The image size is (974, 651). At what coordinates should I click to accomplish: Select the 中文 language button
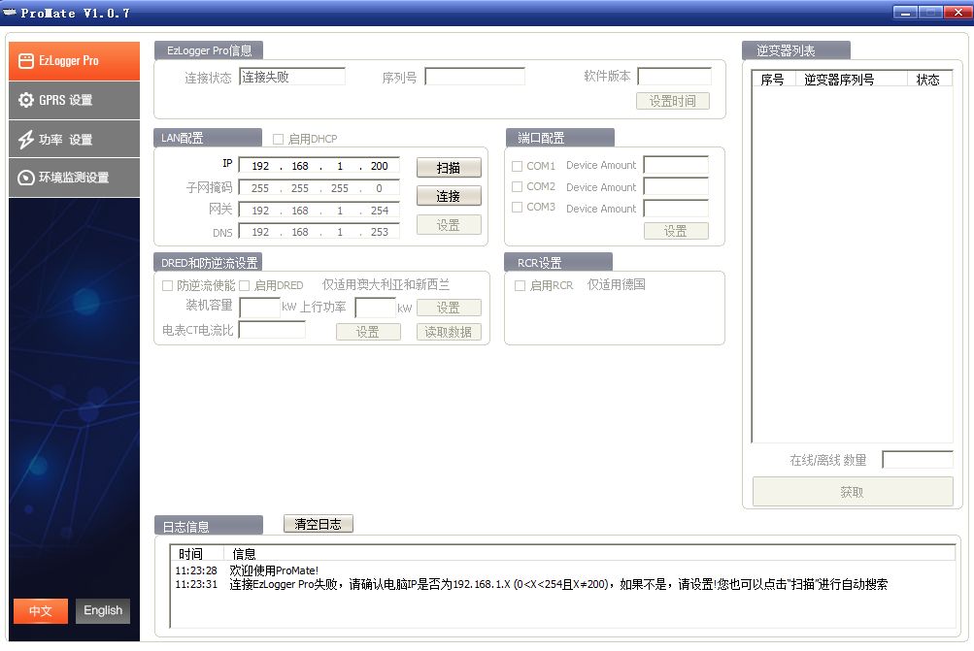(40, 610)
